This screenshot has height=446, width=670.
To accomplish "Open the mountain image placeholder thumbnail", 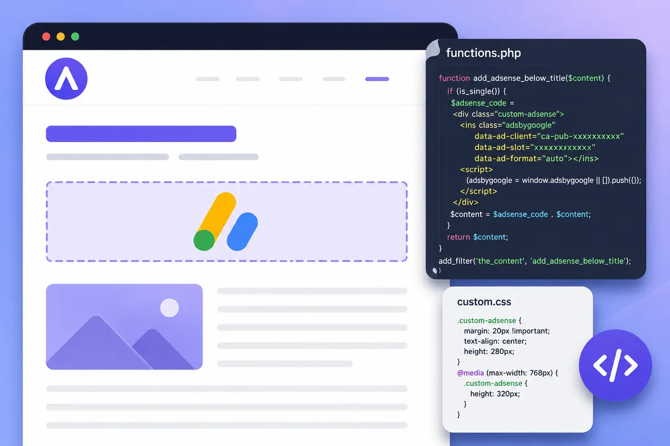I will [x=124, y=327].
